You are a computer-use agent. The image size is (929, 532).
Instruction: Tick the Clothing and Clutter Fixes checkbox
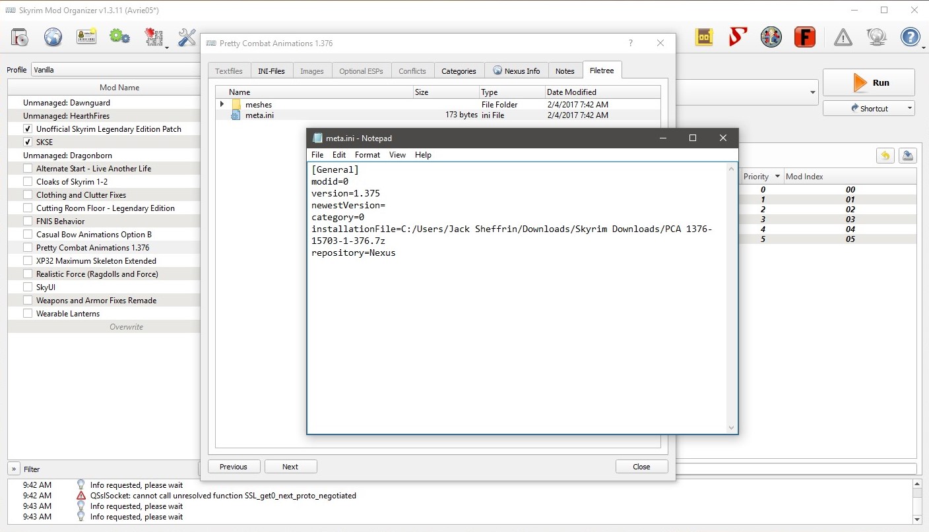click(28, 195)
